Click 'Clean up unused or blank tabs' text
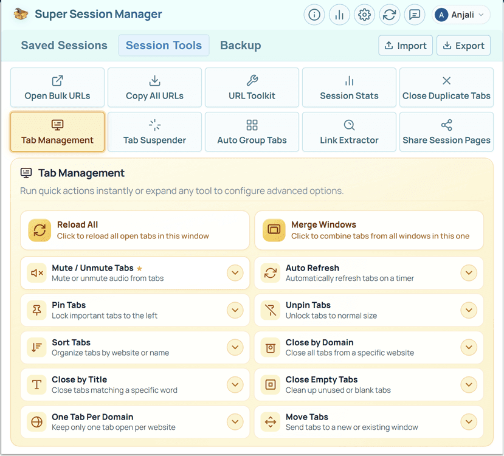 (338, 390)
